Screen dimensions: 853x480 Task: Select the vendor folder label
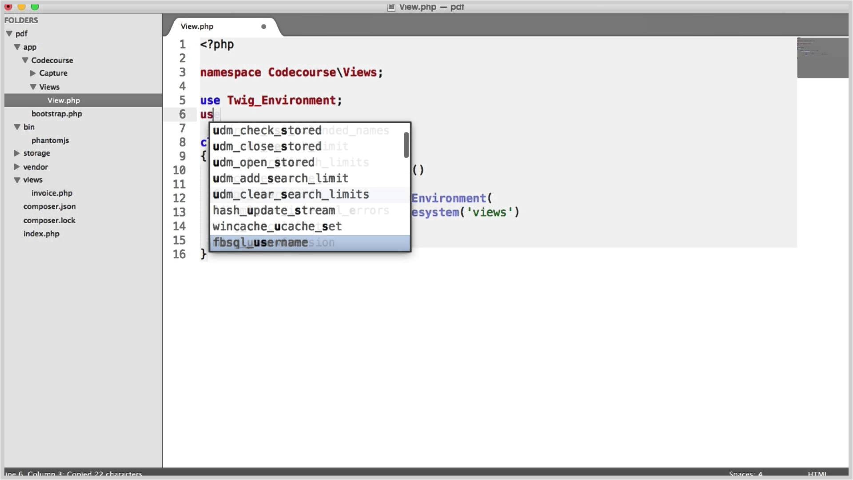click(36, 167)
